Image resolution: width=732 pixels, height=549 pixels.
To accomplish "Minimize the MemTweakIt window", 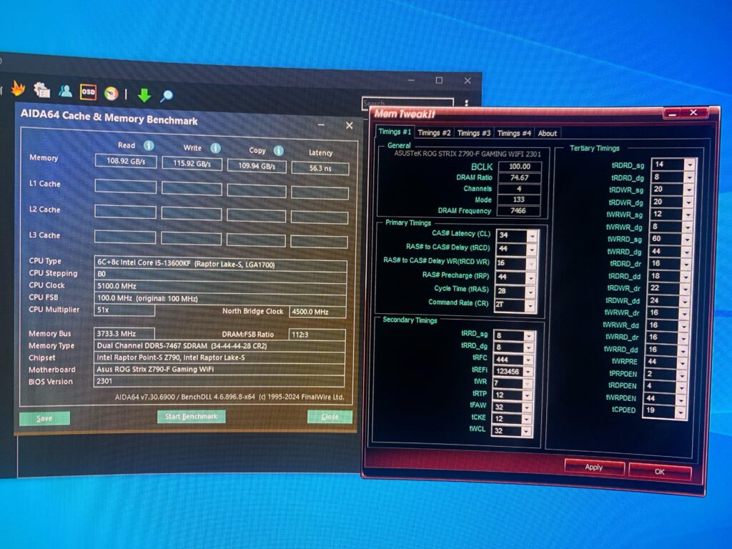I will pos(672,113).
